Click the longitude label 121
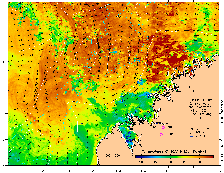Viewport: 224px width, 173px height. (x=68, y=171)
